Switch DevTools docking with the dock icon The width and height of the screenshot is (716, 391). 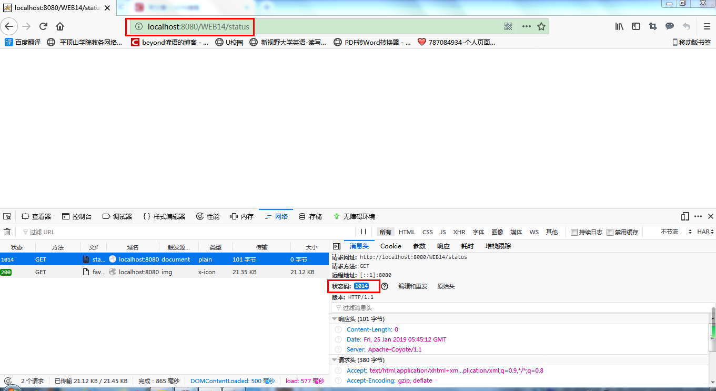(x=685, y=216)
